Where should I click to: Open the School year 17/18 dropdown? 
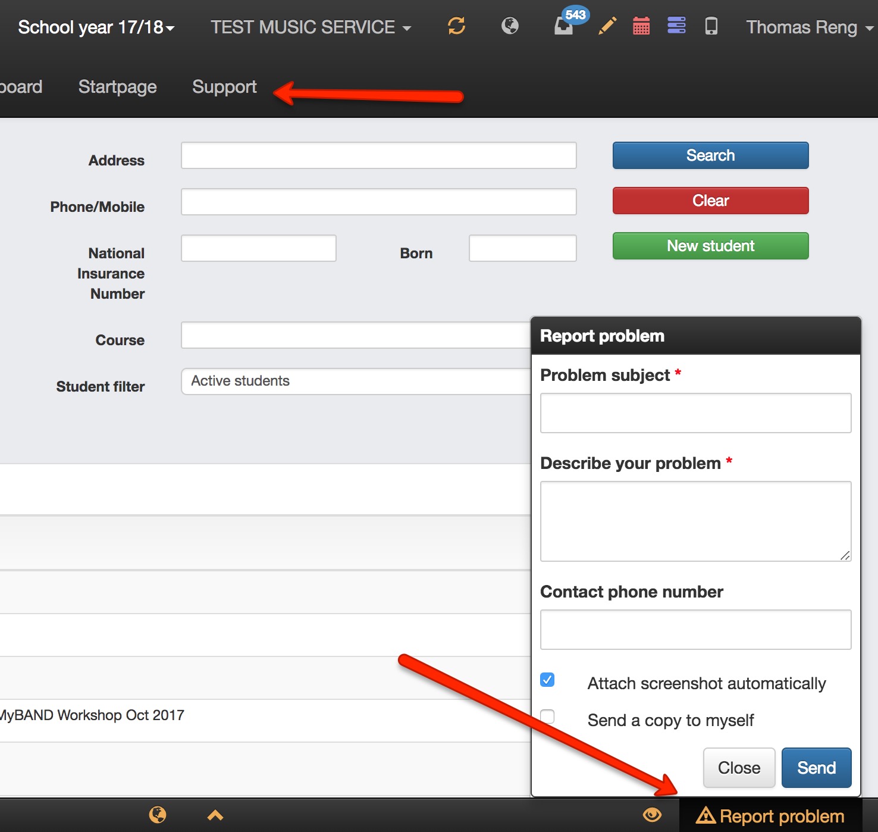[x=95, y=27]
